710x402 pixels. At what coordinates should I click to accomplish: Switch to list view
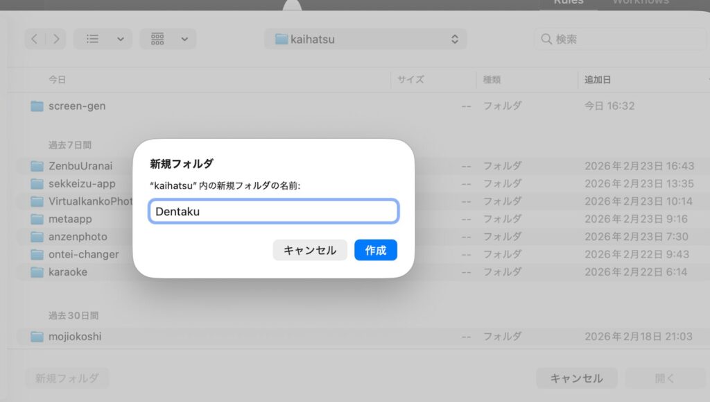tap(94, 39)
